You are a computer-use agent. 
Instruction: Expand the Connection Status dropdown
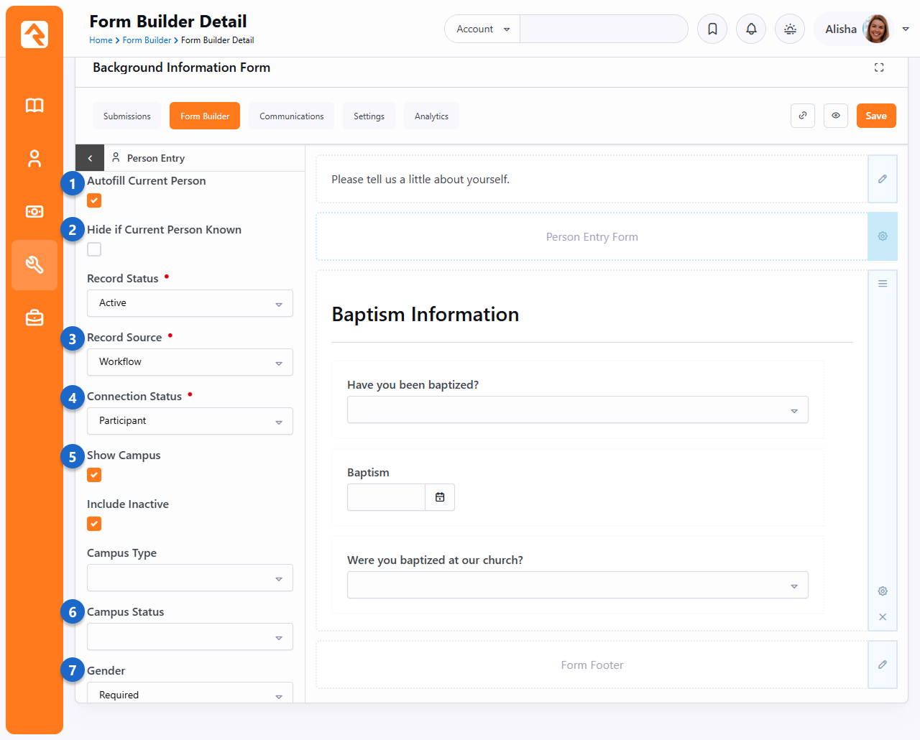[x=190, y=421]
